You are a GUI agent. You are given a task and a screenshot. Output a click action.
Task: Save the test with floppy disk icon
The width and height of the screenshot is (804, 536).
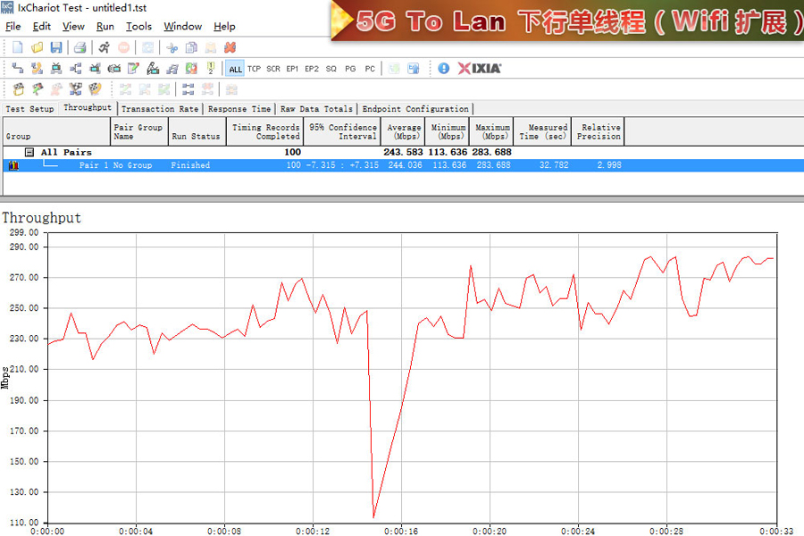pyautogui.click(x=56, y=47)
